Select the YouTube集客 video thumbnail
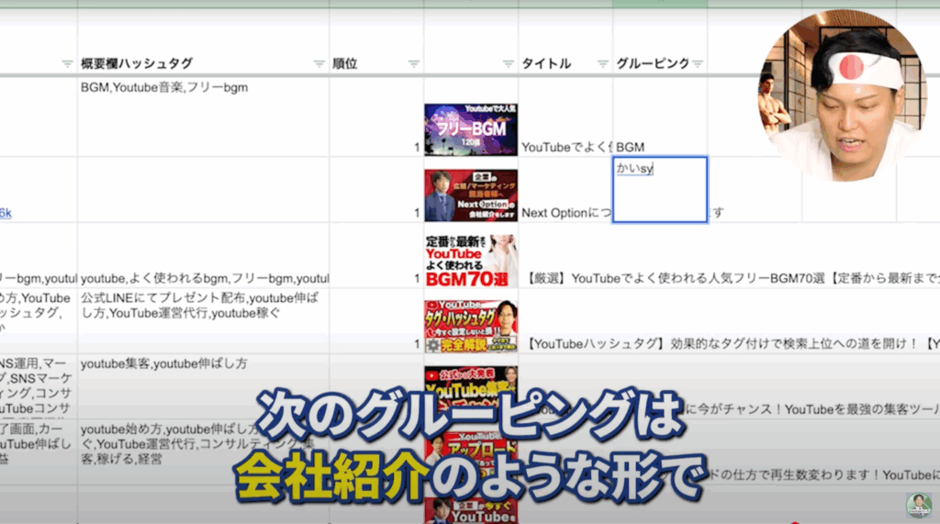Viewport: 940px width, 524px height. point(470,384)
